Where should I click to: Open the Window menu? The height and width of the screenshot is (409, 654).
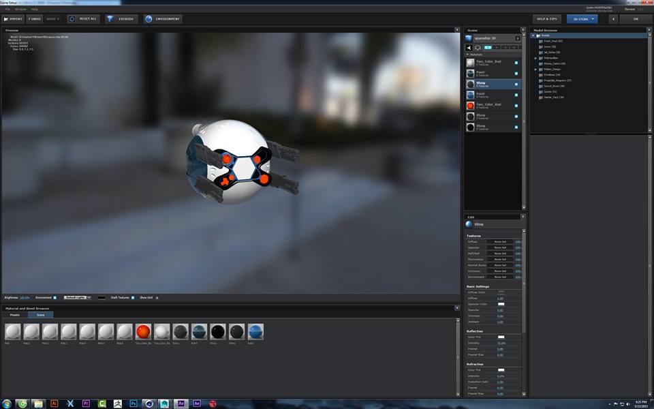[x=20, y=9]
